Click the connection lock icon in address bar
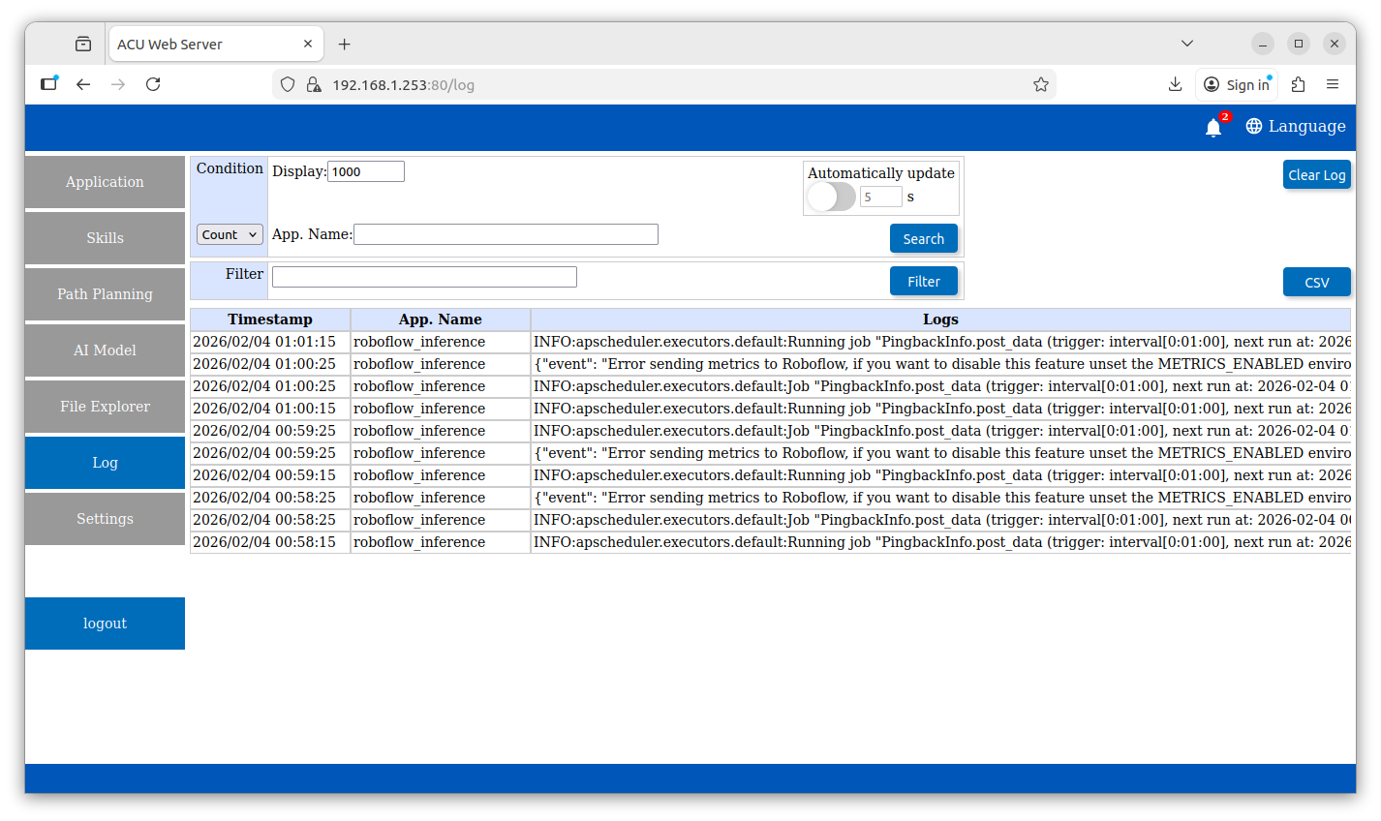 pos(314,84)
